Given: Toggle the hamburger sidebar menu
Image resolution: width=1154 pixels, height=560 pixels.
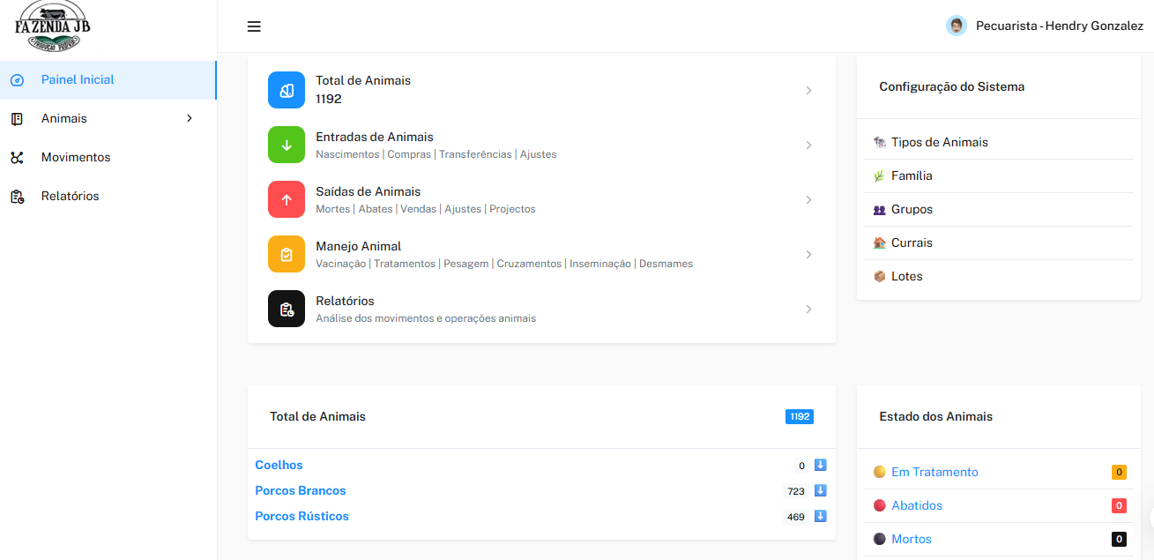Looking at the screenshot, I should tap(254, 26).
